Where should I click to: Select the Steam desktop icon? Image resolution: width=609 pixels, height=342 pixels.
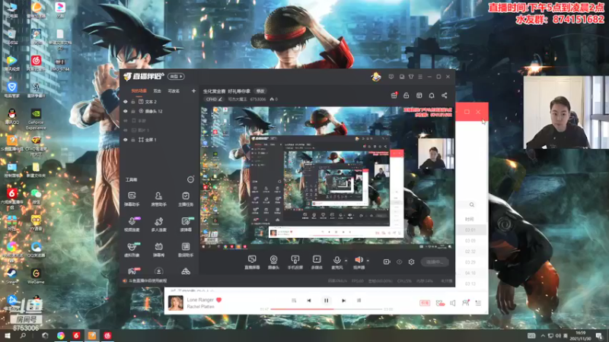11,275
